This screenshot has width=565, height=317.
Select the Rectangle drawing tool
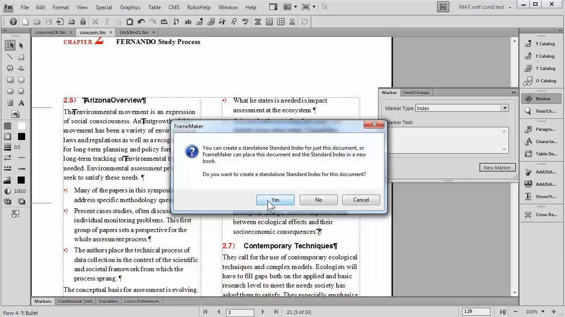(10, 80)
